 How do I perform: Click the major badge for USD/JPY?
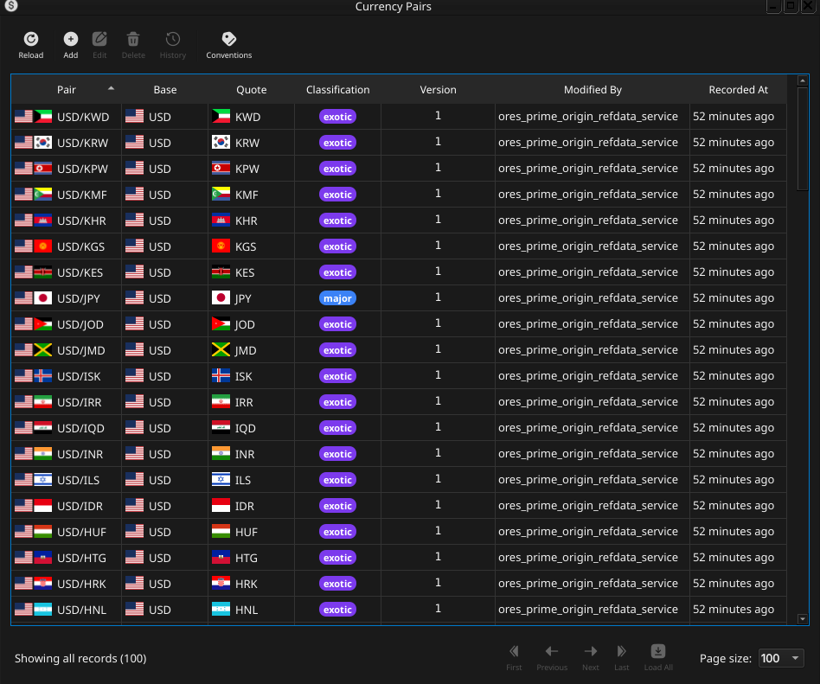coord(337,298)
